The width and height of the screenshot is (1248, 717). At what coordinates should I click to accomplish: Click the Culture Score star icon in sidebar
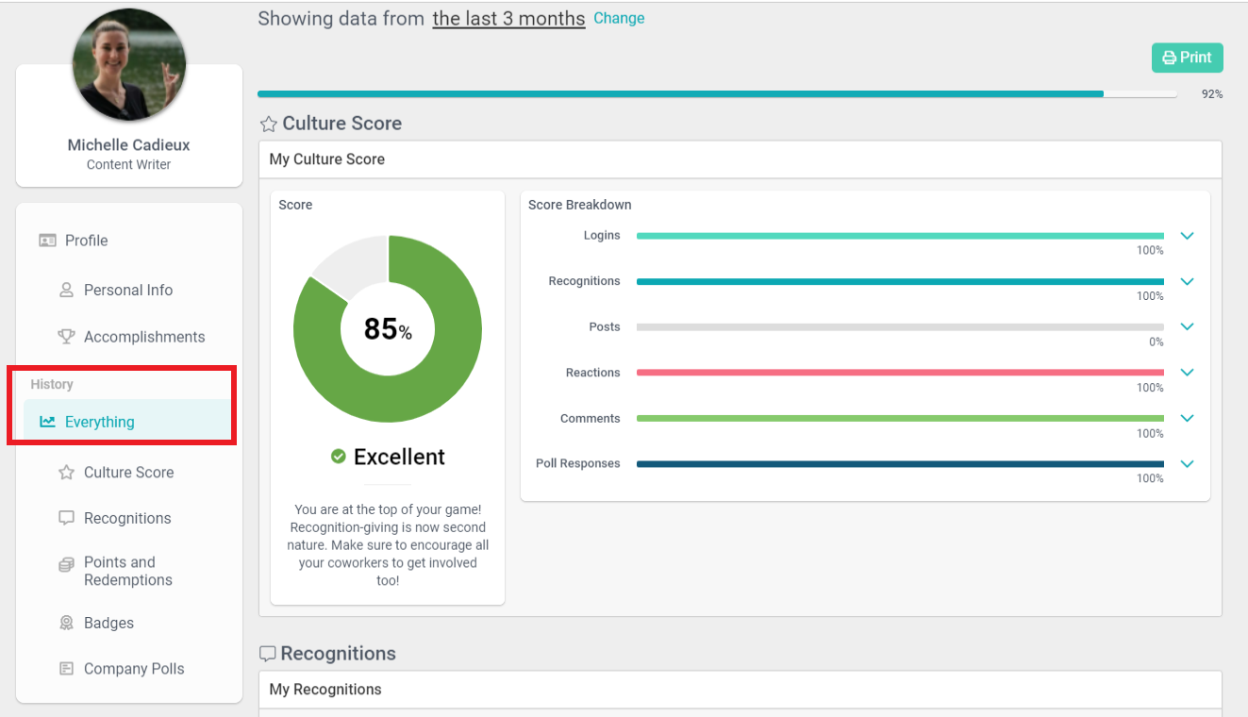pos(66,473)
